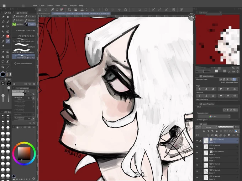Viewport: 242px width, 181px height.
Task: Select the PS style sub tool group
Action: (30, 20)
